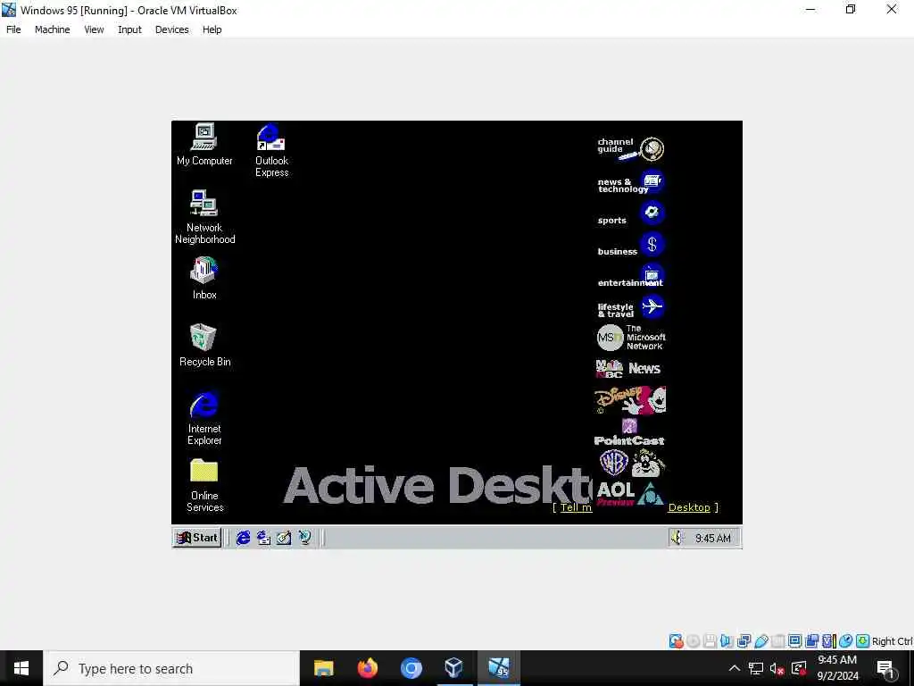Open the PointCast channel
The height and width of the screenshot is (686, 914).
point(629,432)
